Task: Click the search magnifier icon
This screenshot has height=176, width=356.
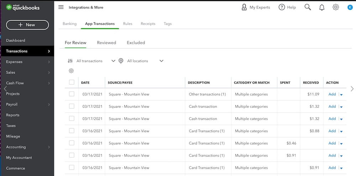Action: (308, 7)
